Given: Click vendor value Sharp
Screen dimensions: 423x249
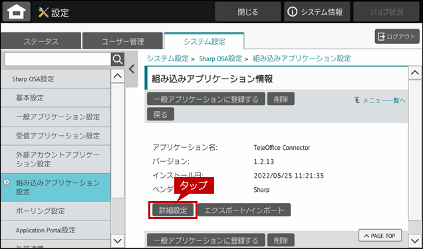Looking at the screenshot, I should point(261,190).
